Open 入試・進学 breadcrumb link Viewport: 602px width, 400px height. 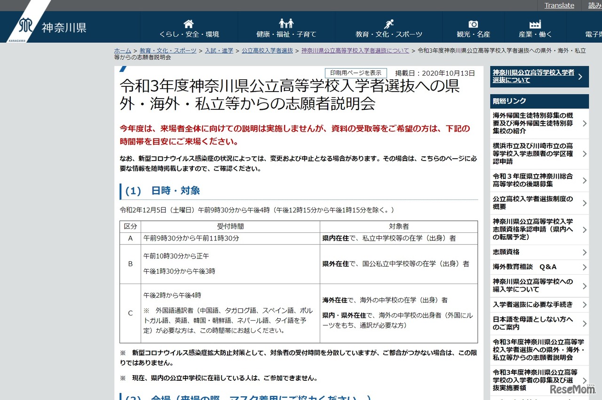219,50
